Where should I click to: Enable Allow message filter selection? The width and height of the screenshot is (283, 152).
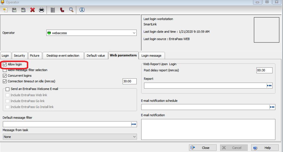pyautogui.click(x=5, y=70)
